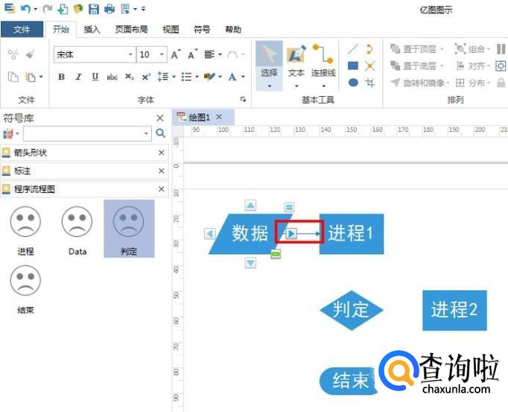Viewport: 508px width, 412px height.
Task: Click the 判定 diamond shape on canvas
Action: point(352,310)
